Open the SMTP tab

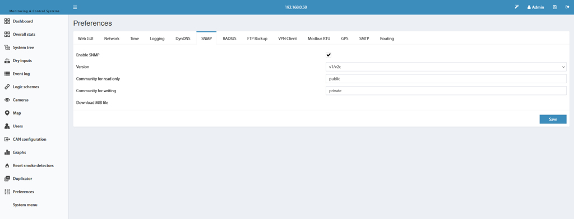pos(364,39)
